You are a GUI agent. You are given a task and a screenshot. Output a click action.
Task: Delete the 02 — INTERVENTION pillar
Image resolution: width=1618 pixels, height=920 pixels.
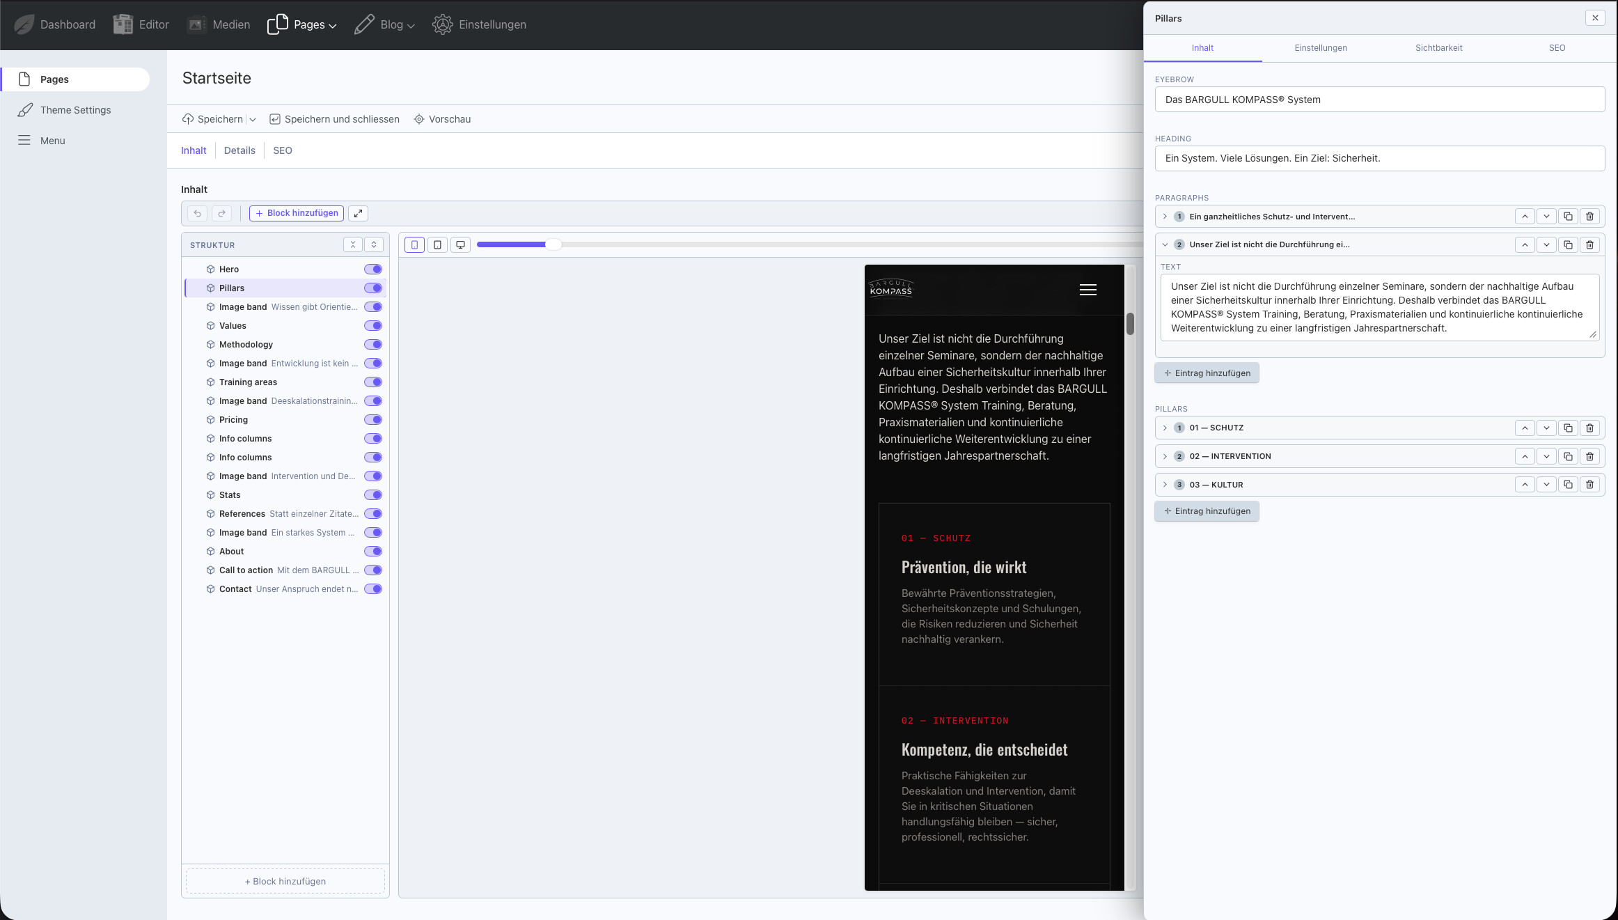1589,456
